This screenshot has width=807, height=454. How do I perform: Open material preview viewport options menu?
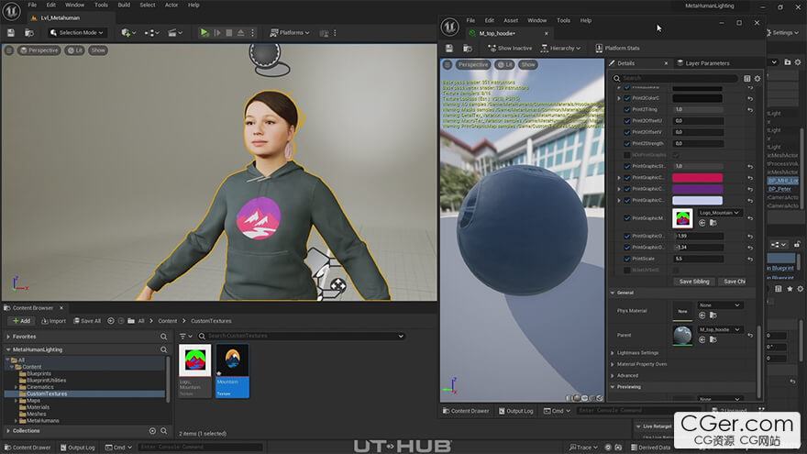point(448,65)
